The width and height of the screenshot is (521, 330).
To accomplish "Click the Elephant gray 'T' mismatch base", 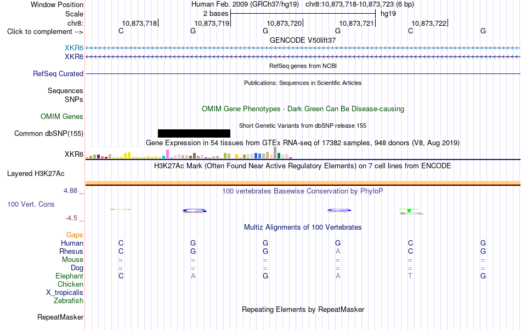I will click(410, 276).
